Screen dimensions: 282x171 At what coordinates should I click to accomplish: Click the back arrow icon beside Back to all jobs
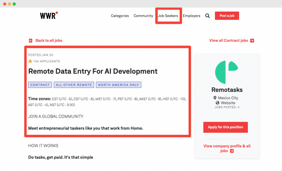[x=31, y=41]
